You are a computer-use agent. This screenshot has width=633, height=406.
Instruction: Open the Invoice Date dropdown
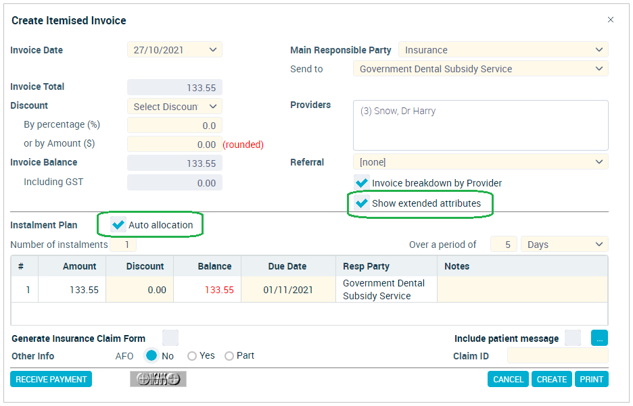click(174, 49)
